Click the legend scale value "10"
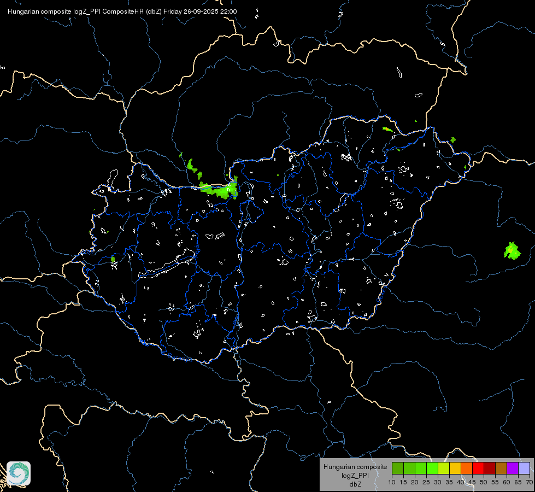This screenshot has width=535, height=492. click(x=392, y=483)
